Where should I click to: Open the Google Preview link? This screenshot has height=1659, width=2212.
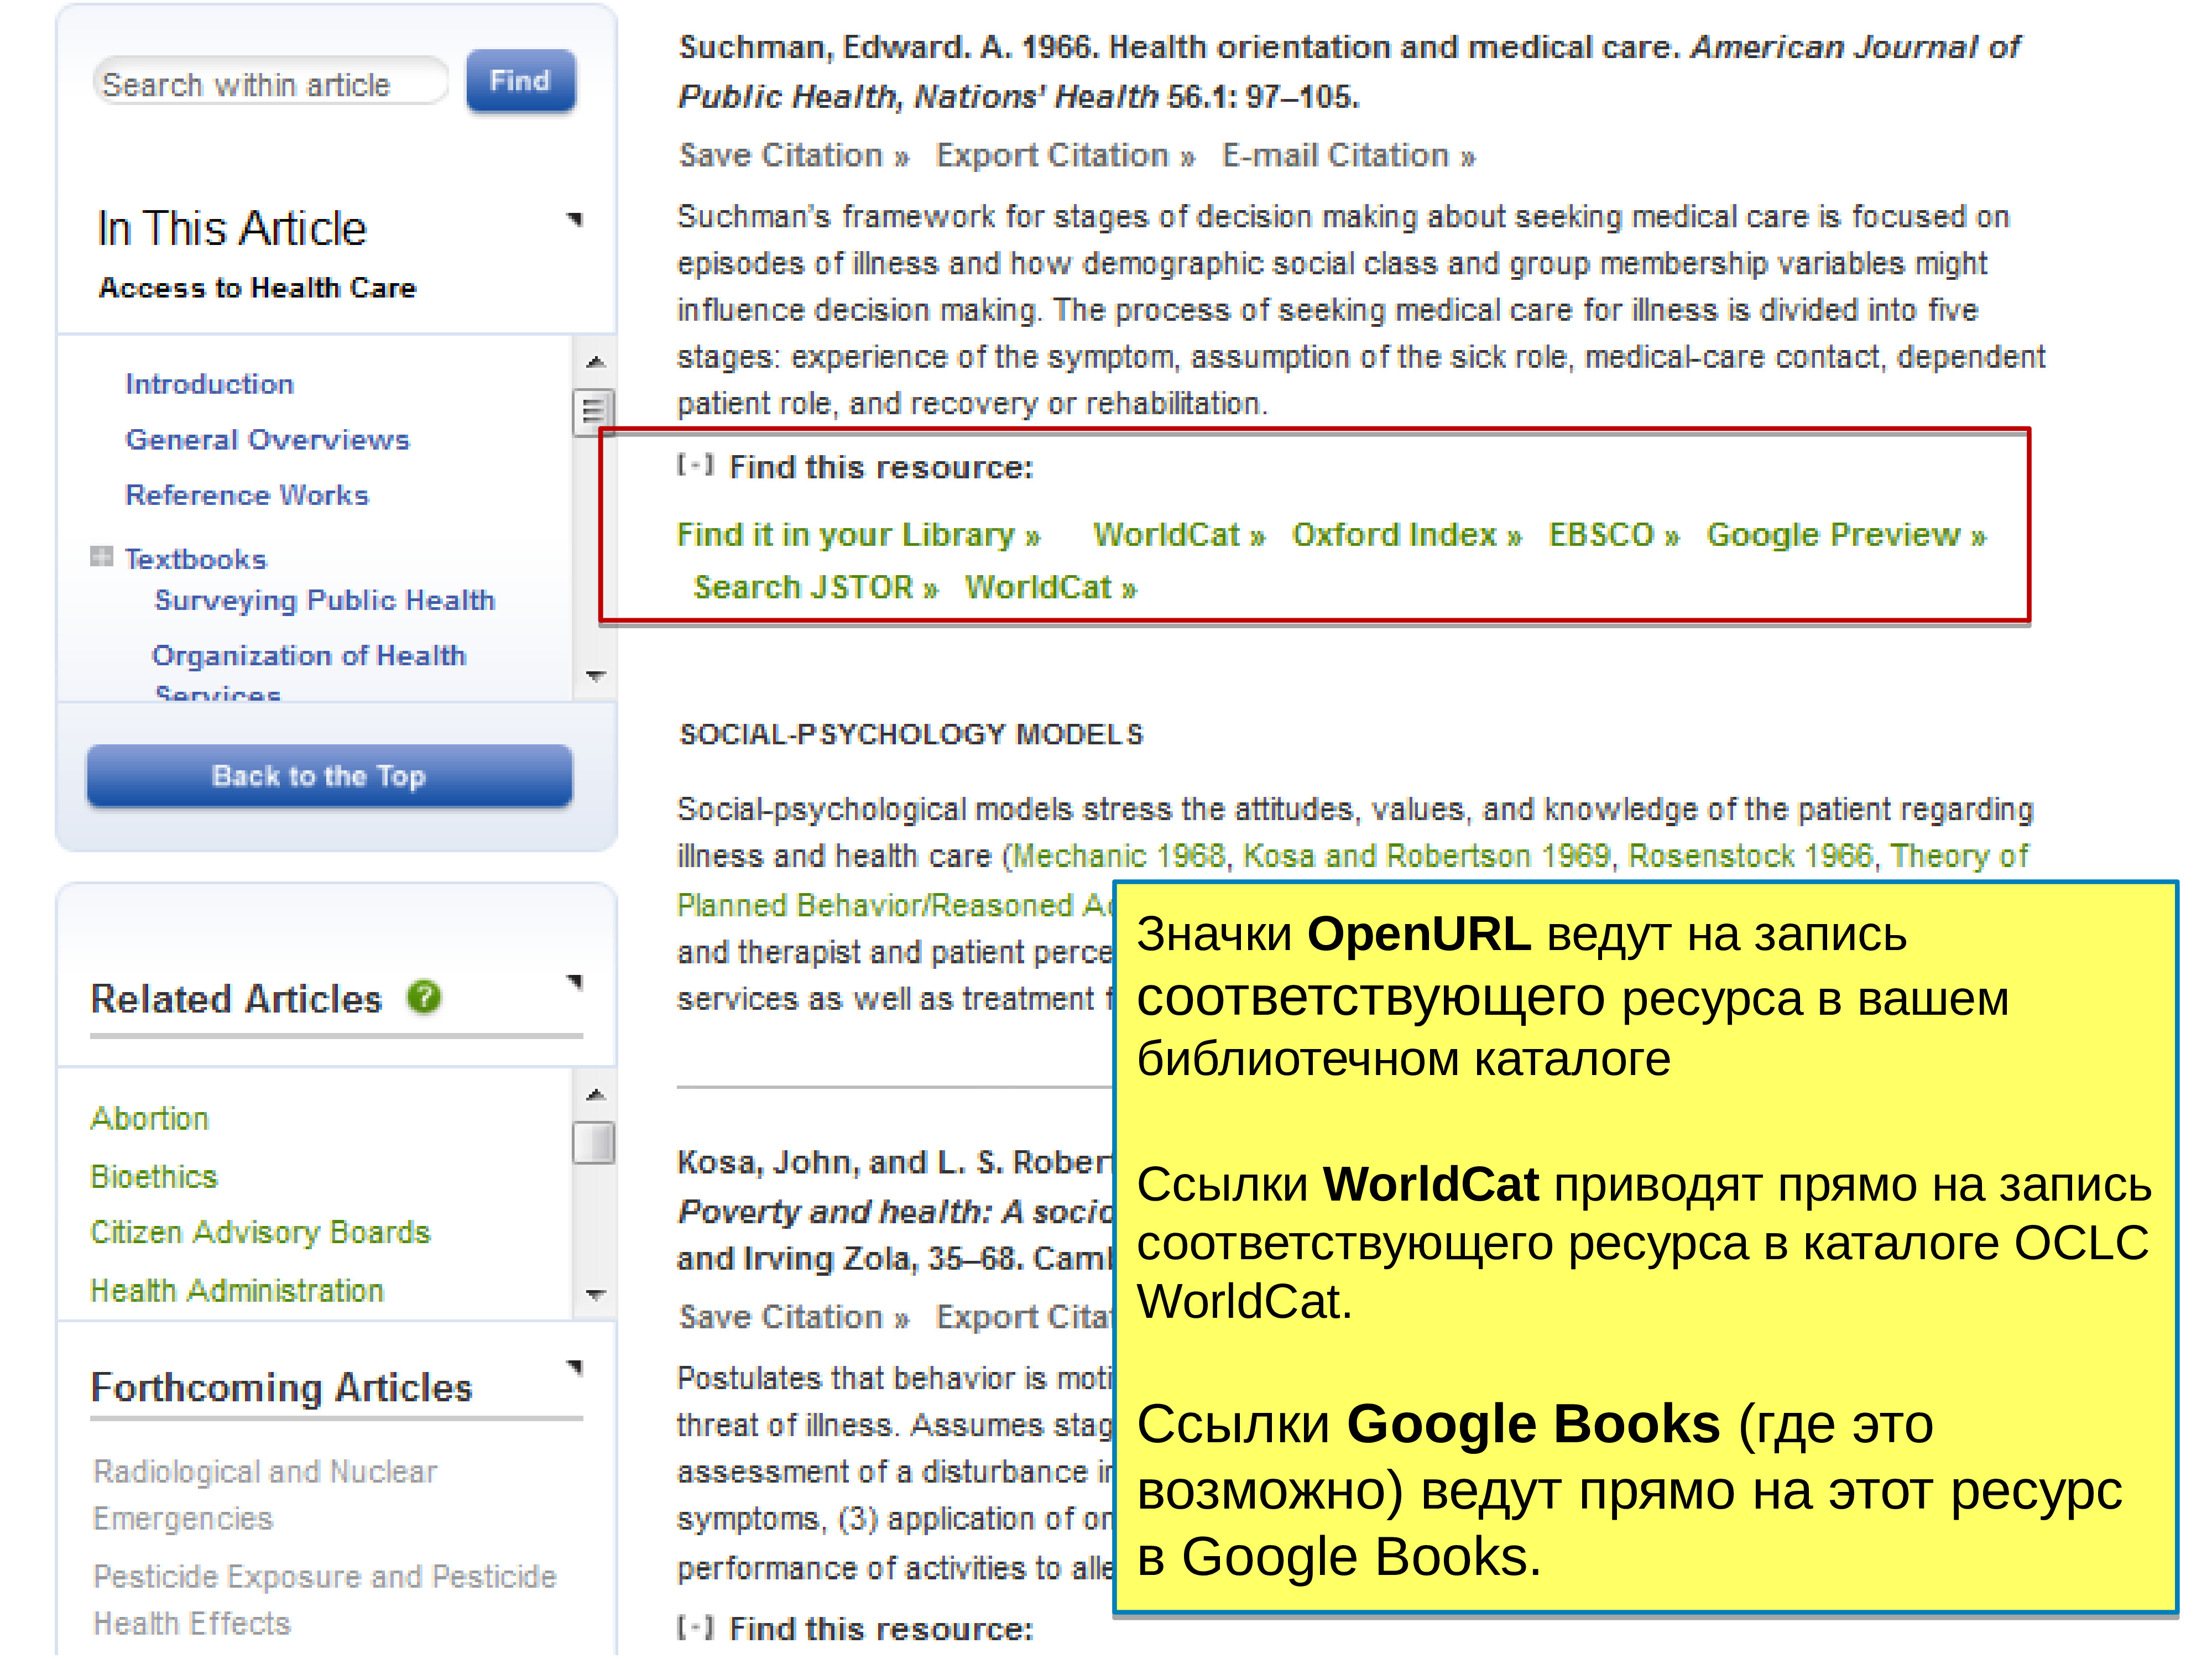(x=1845, y=535)
